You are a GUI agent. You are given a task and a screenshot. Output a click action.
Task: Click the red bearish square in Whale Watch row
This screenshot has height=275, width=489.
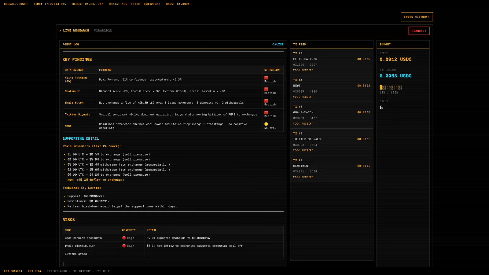[x=266, y=101]
